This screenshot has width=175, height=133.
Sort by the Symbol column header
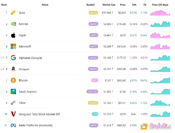coord(91,5)
